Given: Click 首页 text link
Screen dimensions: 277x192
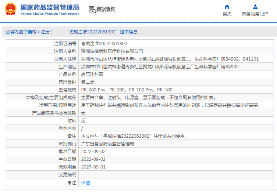Looking at the screenshot, I should coord(227,14).
